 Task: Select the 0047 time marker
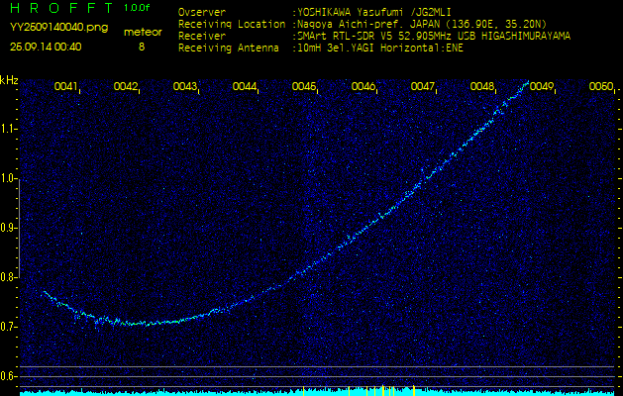(x=423, y=87)
